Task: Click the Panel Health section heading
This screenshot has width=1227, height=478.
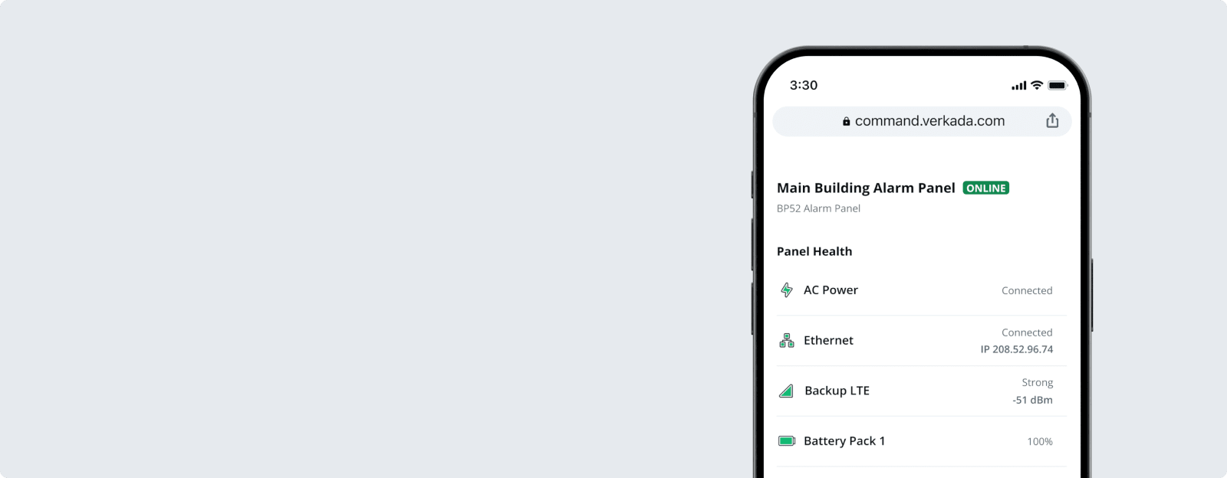Action: tap(814, 251)
